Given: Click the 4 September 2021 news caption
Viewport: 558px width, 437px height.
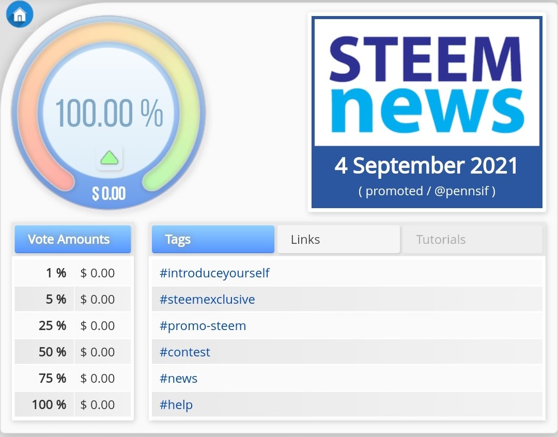Looking at the screenshot, I should tap(427, 166).
